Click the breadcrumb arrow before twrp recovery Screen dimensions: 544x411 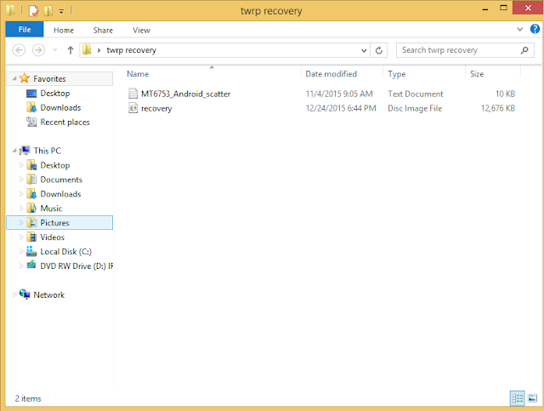[99, 50]
